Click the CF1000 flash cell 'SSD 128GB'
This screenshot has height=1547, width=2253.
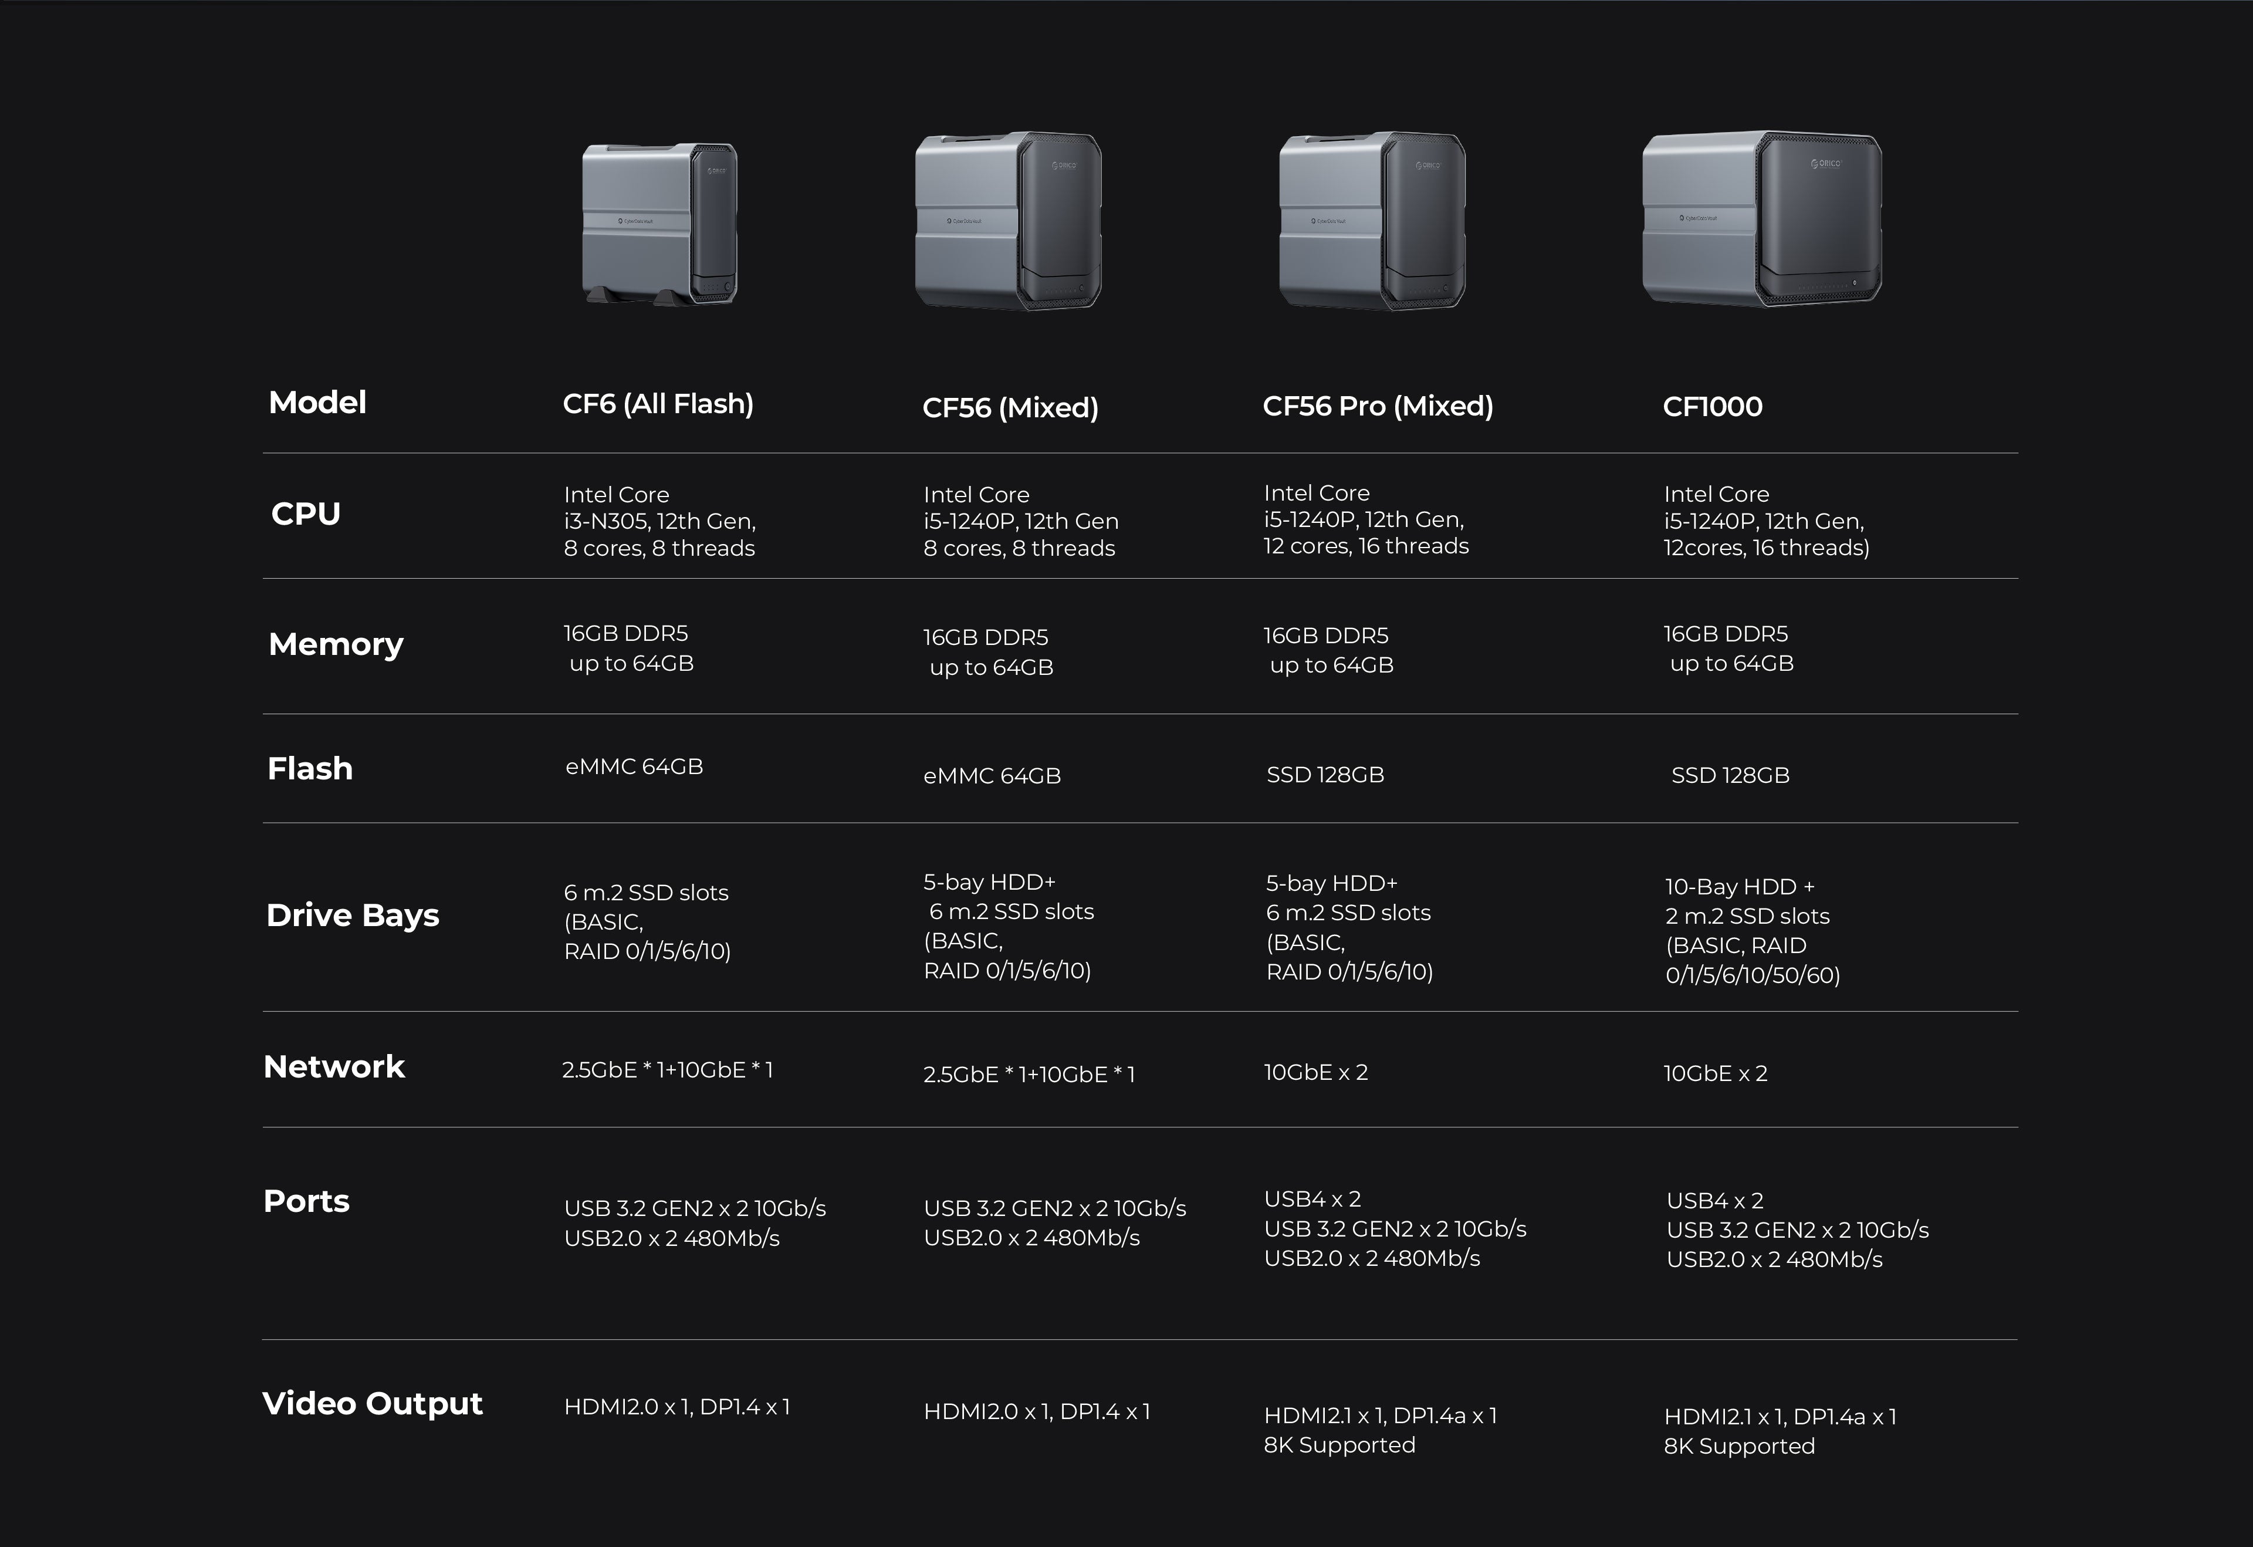1730,776
